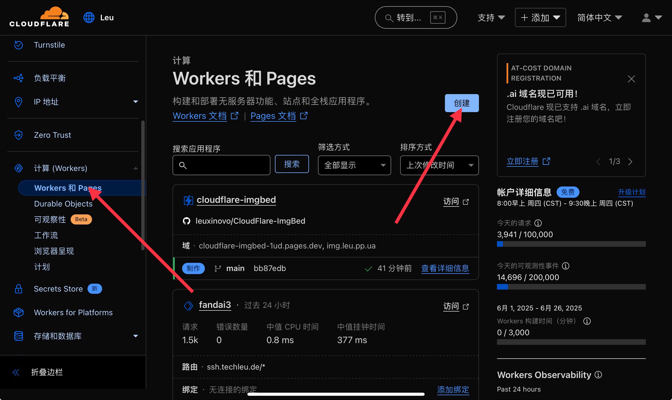The height and width of the screenshot is (400, 672).
Task: Click the external-link icon next to Workers 文档
Action: [x=235, y=116]
